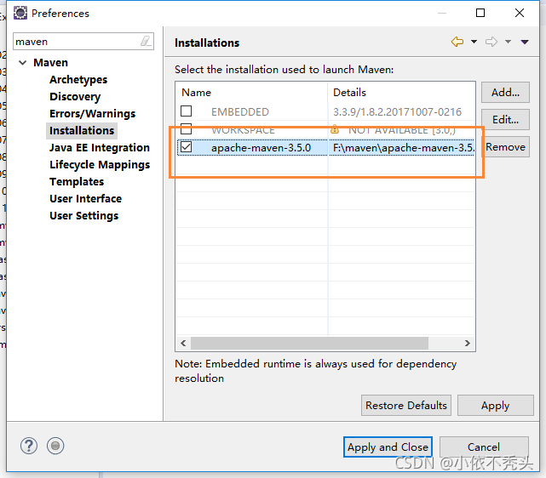Show Lifecycle Mappings page
This screenshot has height=478, width=546.
100,165
